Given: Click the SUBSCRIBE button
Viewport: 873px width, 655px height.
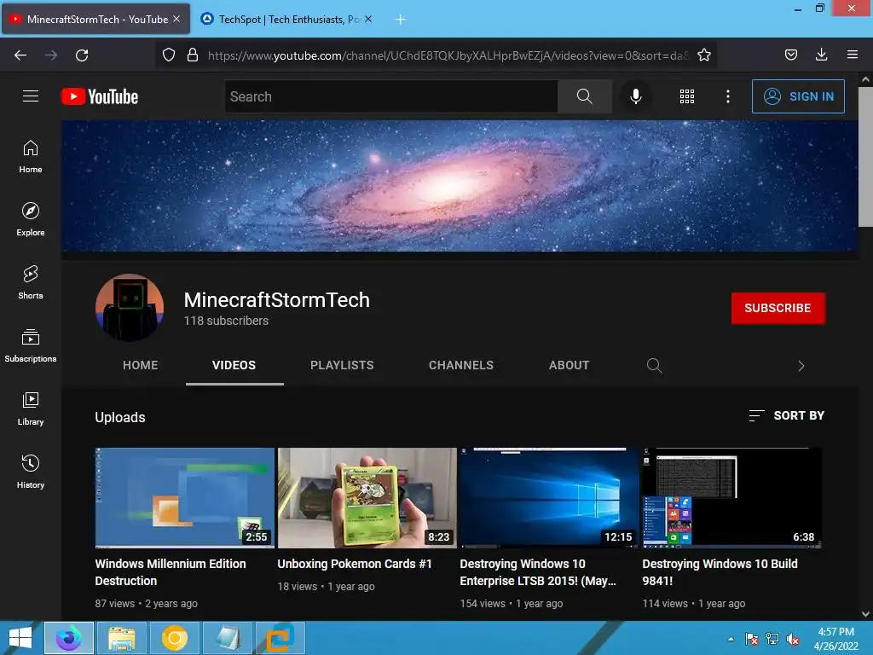Looking at the screenshot, I should pyautogui.click(x=778, y=308).
